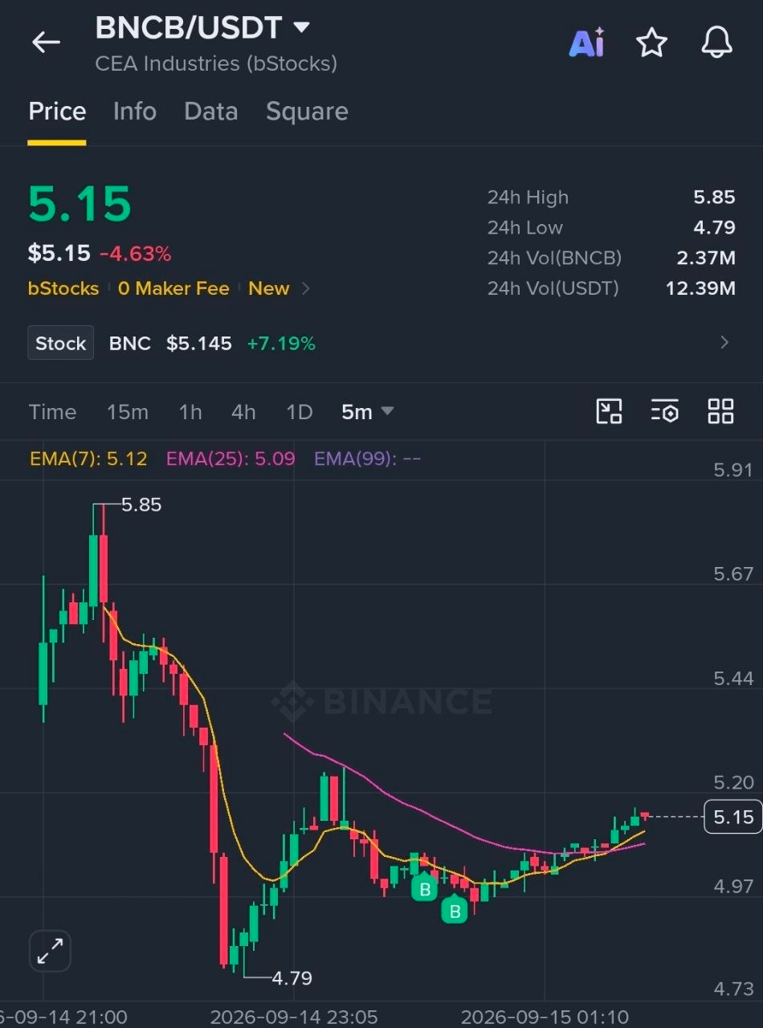Tap the 4.73 price axis label
763x1028 pixels.
coord(733,989)
